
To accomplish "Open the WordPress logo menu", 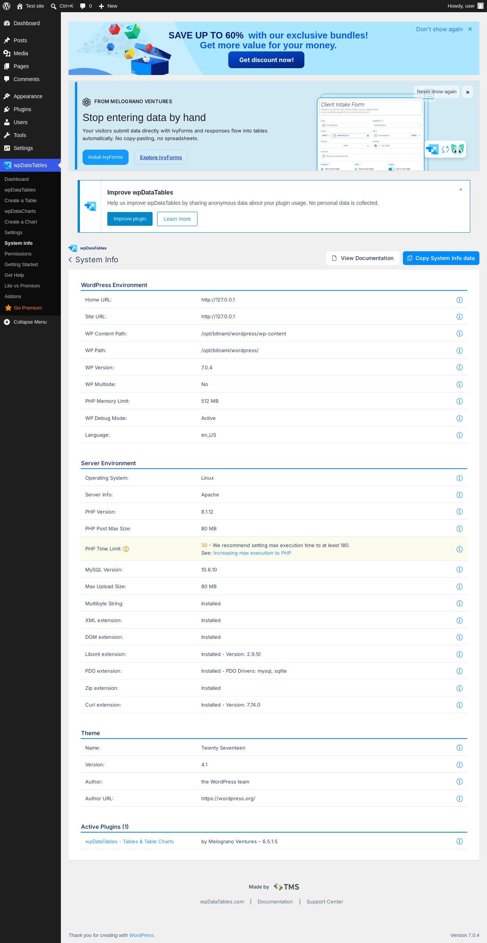I will [6, 6].
